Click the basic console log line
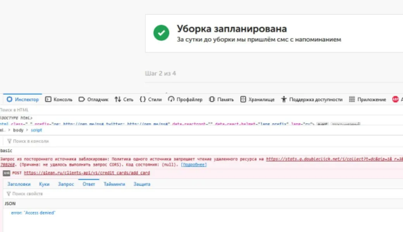The width and height of the screenshot is (403, 232). click(6, 151)
